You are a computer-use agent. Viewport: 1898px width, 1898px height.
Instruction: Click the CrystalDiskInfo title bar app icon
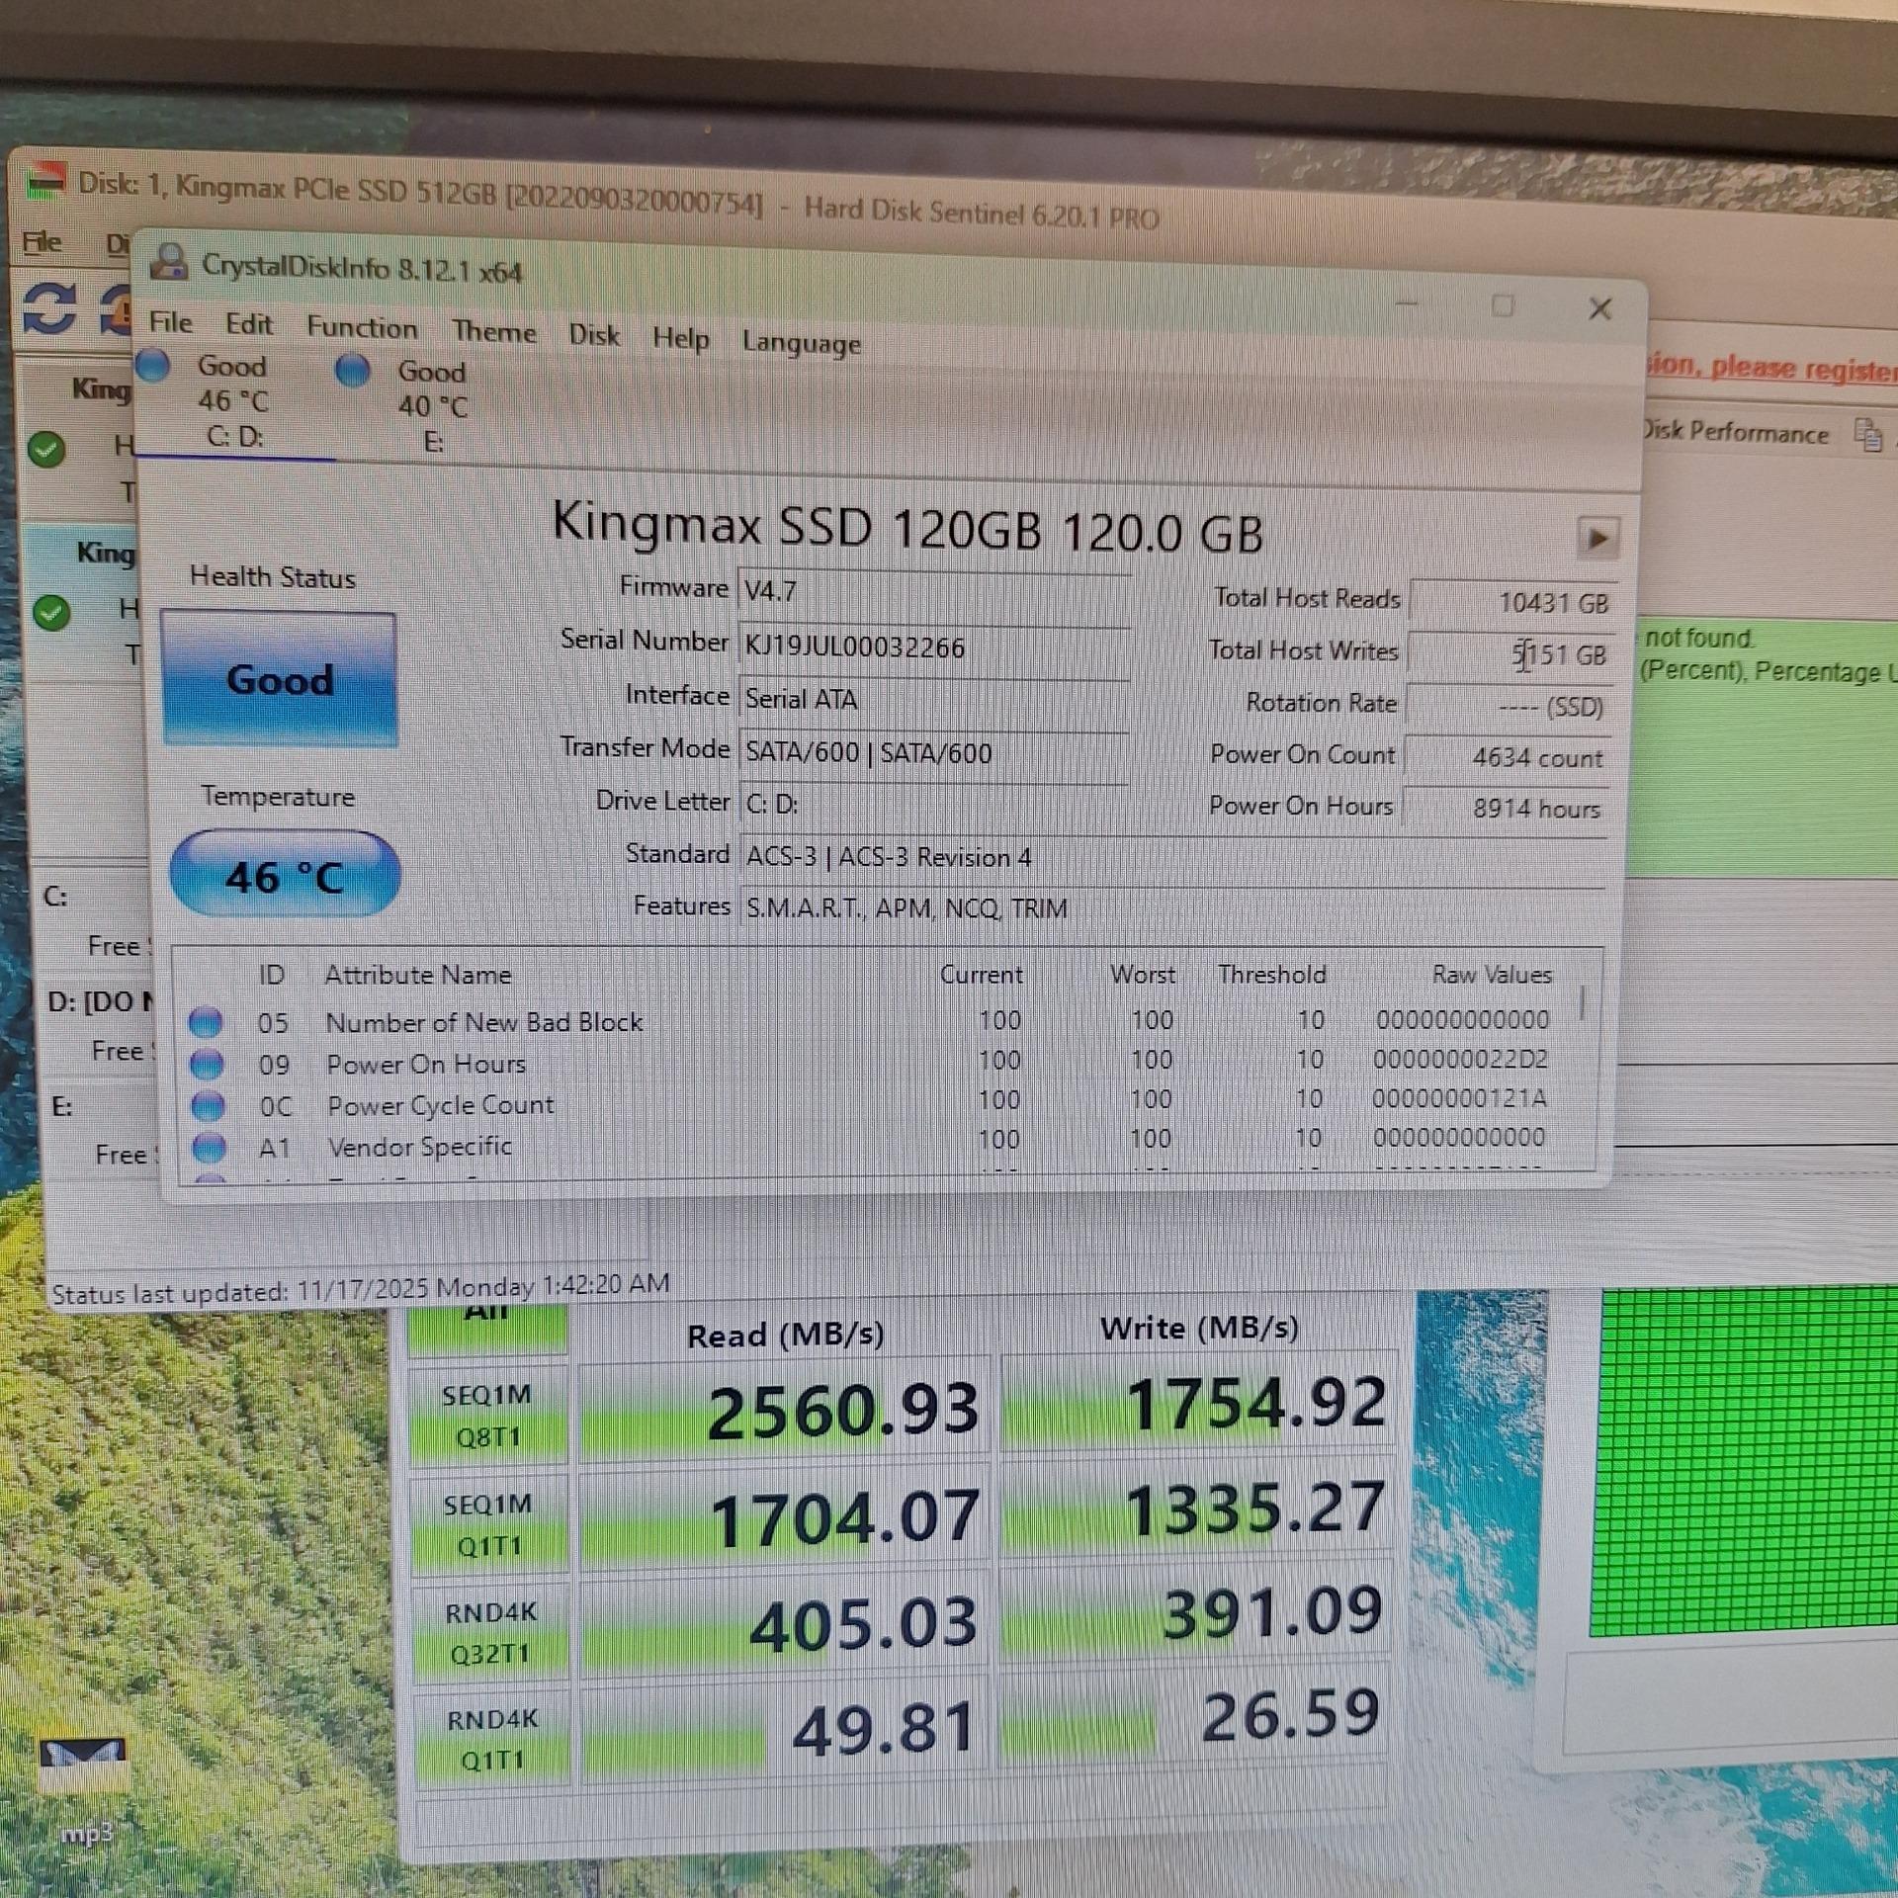pos(169,262)
